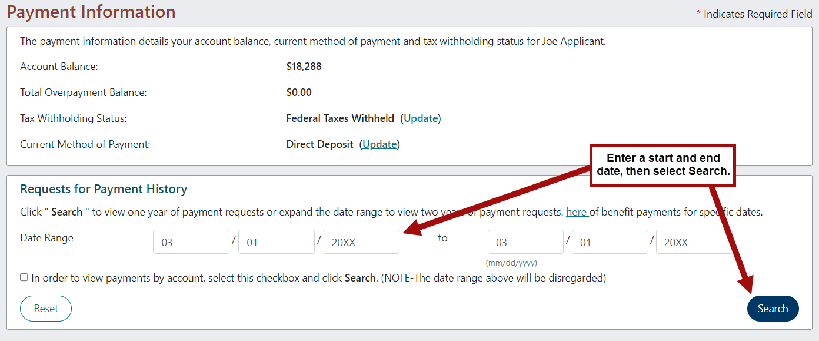819x341 pixels.
Task: Click the end date day field showing 01
Action: [610, 241]
